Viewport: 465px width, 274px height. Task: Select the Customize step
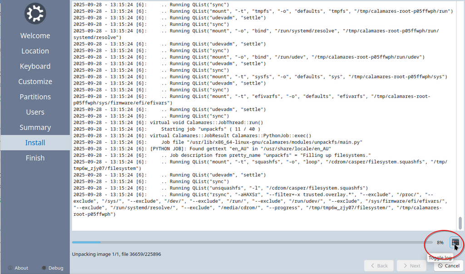[35, 82]
